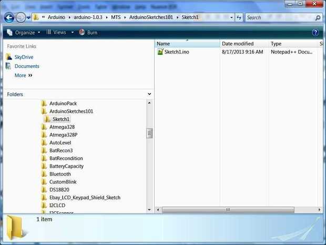Viewport: 326px width, 245px height.
Task: Click the file list horizontal scrollbar thumb
Action: click(228, 210)
